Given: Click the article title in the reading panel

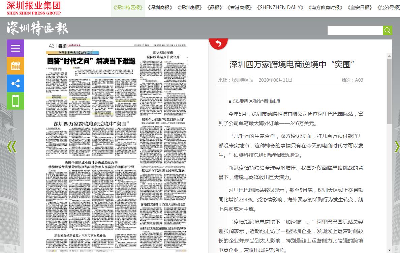Looking at the screenshot, I should tap(291, 64).
